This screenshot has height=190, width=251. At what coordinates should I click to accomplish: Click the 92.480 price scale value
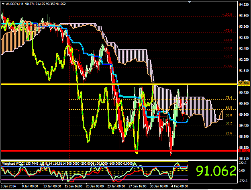coord(244,49)
